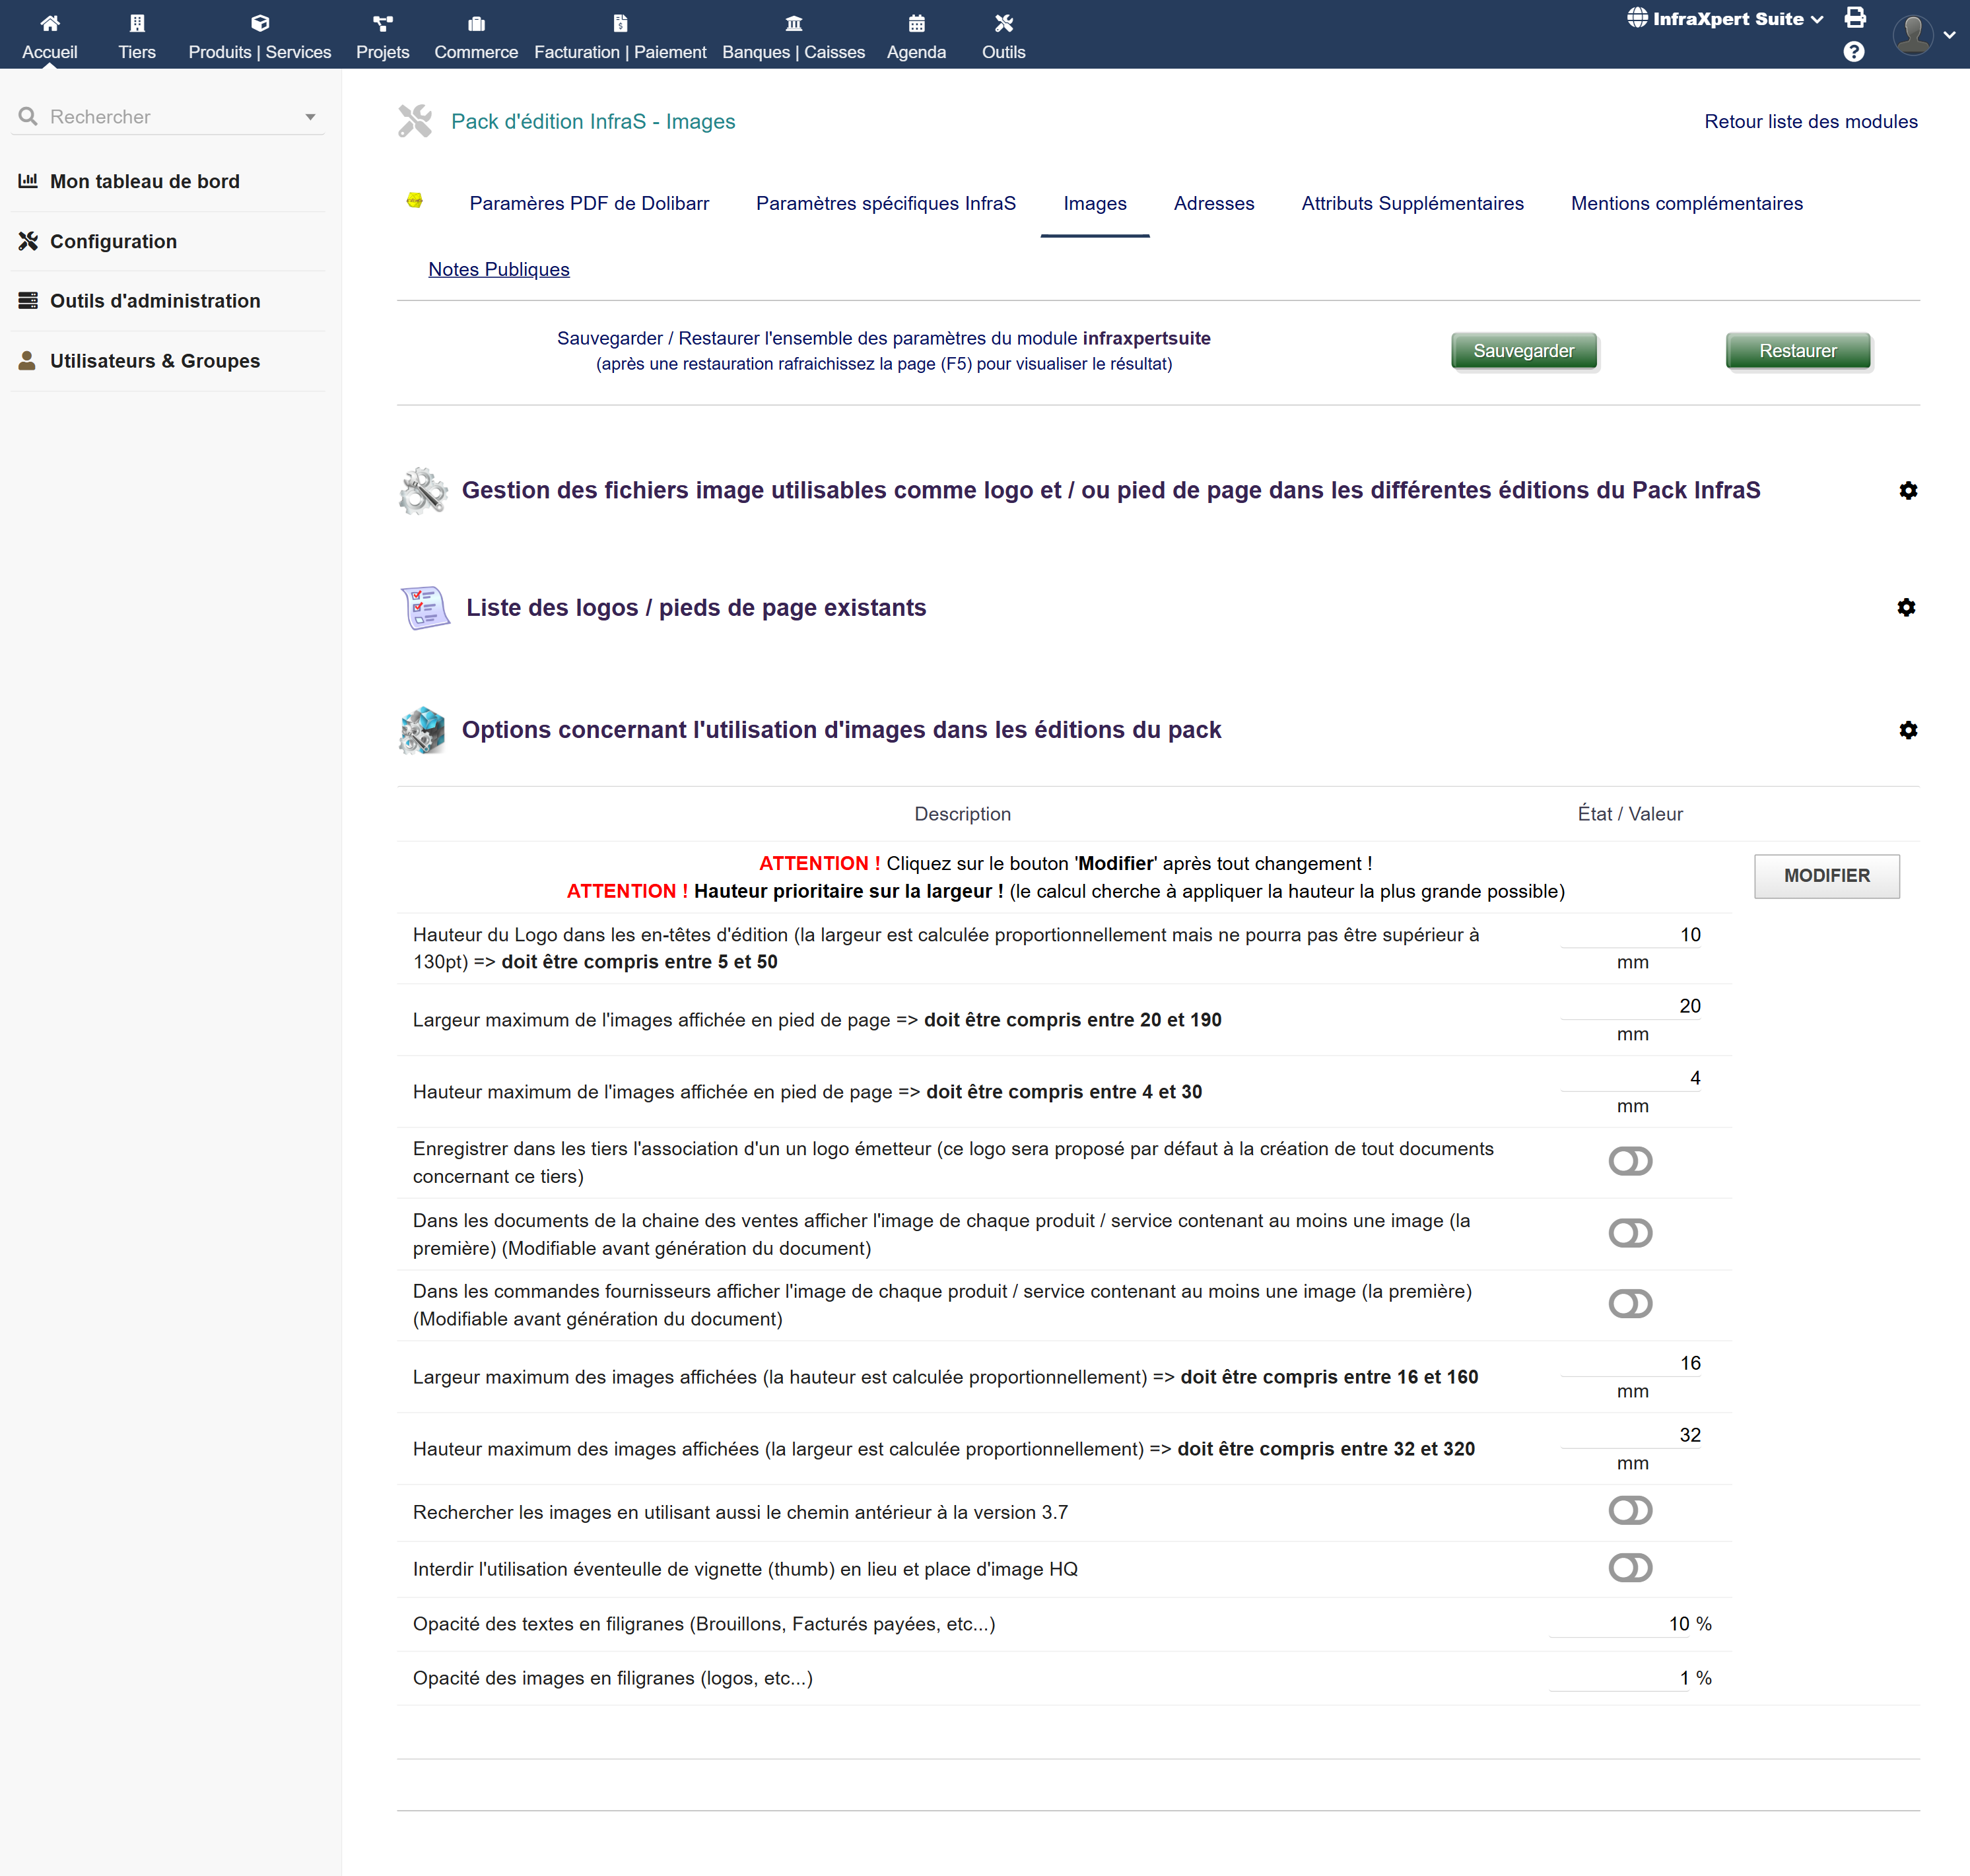
Task: Click the small yellow icon before tabs
Action: click(x=415, y=201)
